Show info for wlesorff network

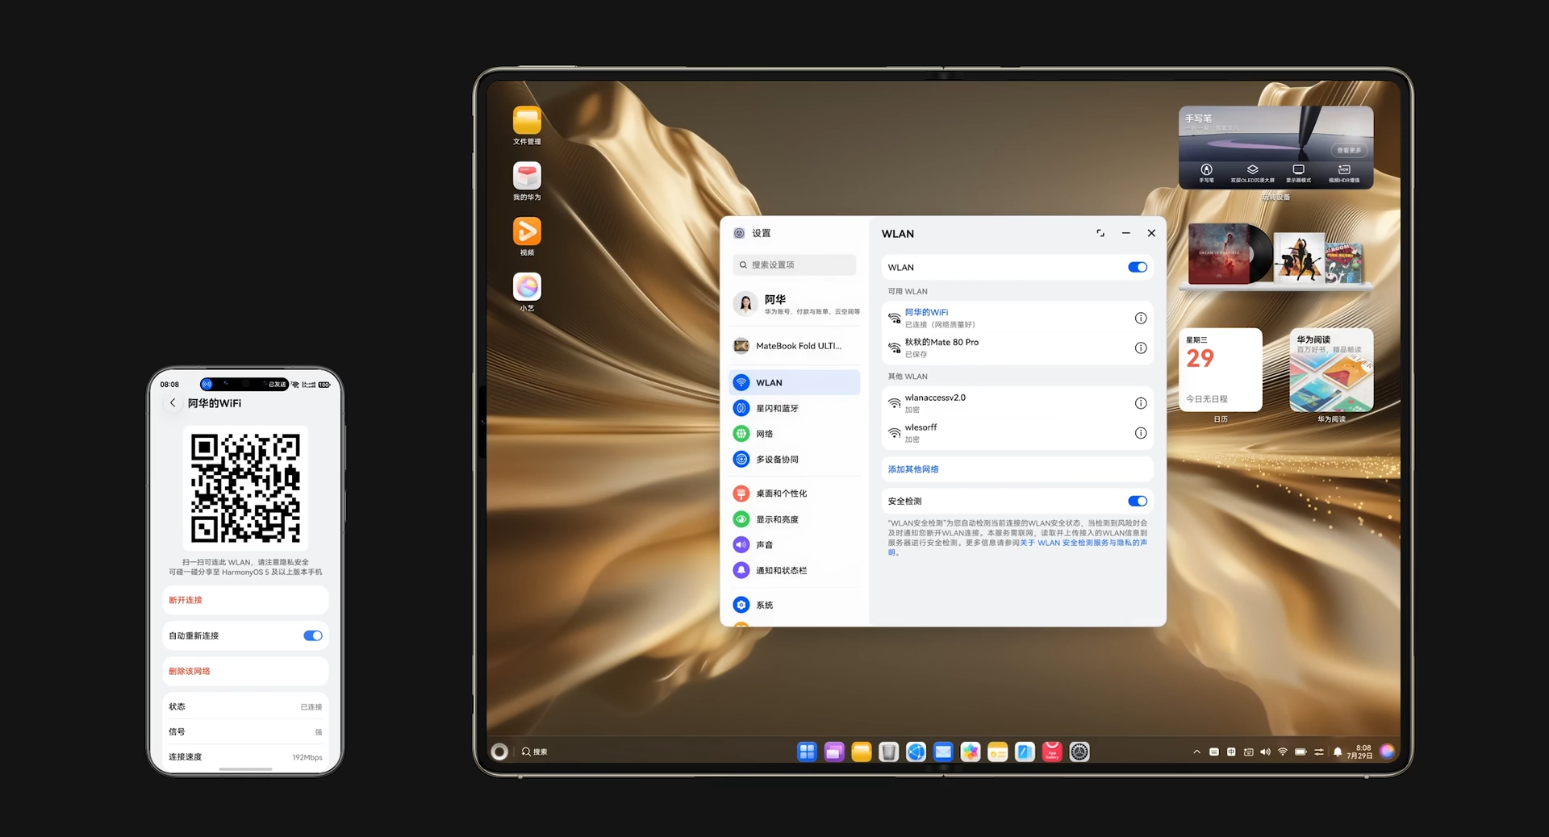pyautogui.click(x=1141, y=433)
